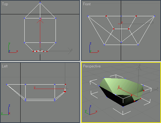Select leftmost red vertex in Top viewport
This screenshot has width=161, height=123.
point(33,51)
